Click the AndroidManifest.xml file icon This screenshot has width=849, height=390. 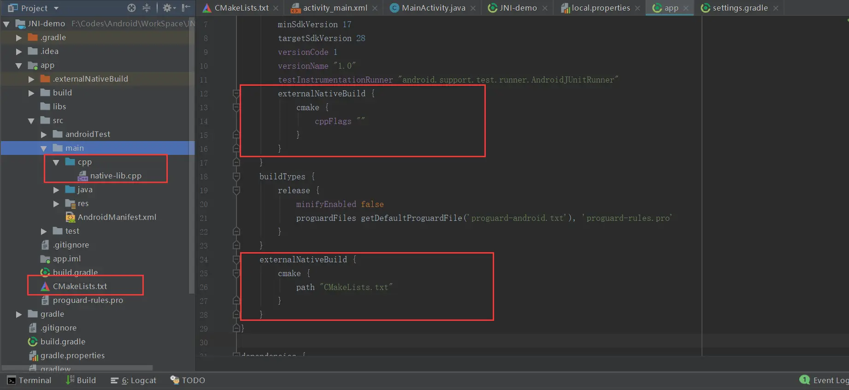(71, 217)
